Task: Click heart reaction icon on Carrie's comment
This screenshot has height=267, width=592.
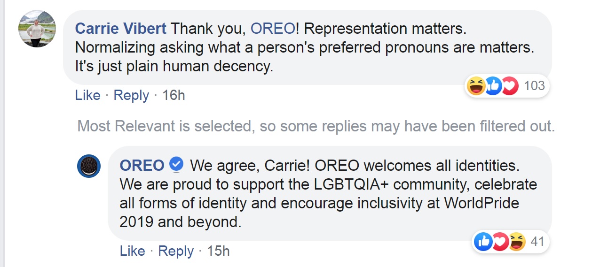Action: click(509, 86)
